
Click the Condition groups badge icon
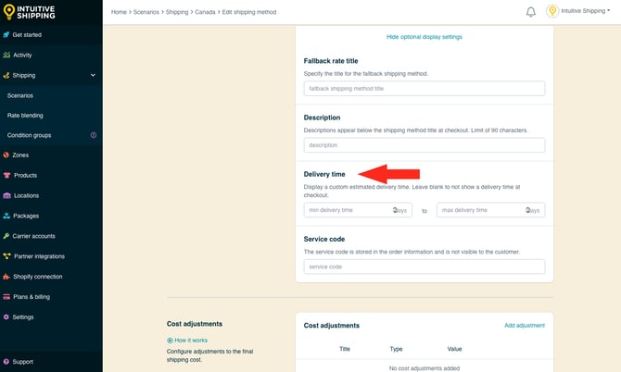click(94, 135)
